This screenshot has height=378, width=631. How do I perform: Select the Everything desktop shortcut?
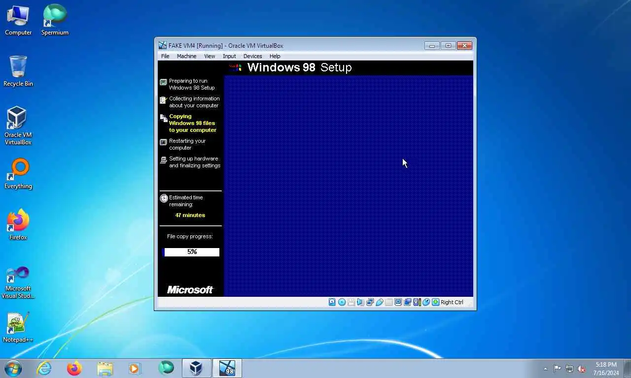pos(18,174)
